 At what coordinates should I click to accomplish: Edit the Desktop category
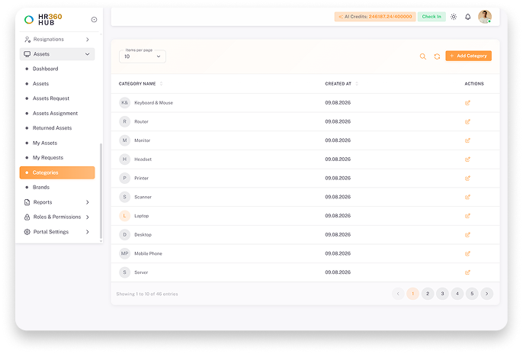point(467,235)
